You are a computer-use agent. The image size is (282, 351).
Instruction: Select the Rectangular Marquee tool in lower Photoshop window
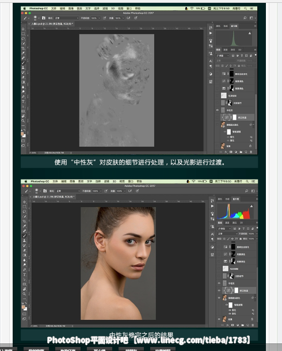click(x=24, y=207)
